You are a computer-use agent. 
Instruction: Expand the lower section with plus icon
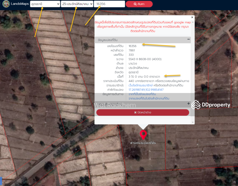pyautogui.click(x=188, y=104)
